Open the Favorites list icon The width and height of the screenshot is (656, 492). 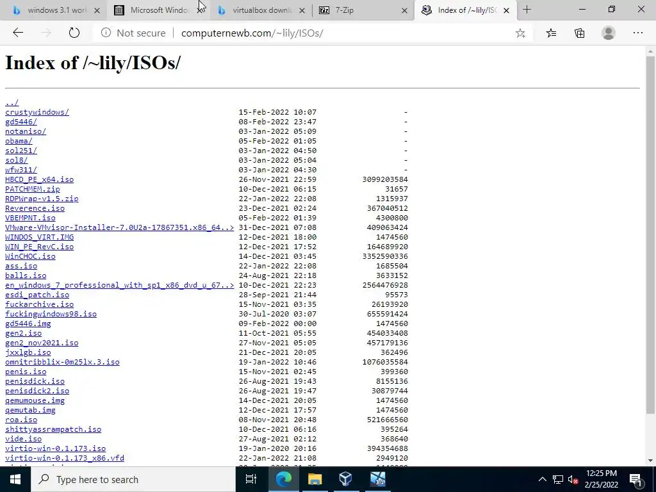click(x=551, y=33)
